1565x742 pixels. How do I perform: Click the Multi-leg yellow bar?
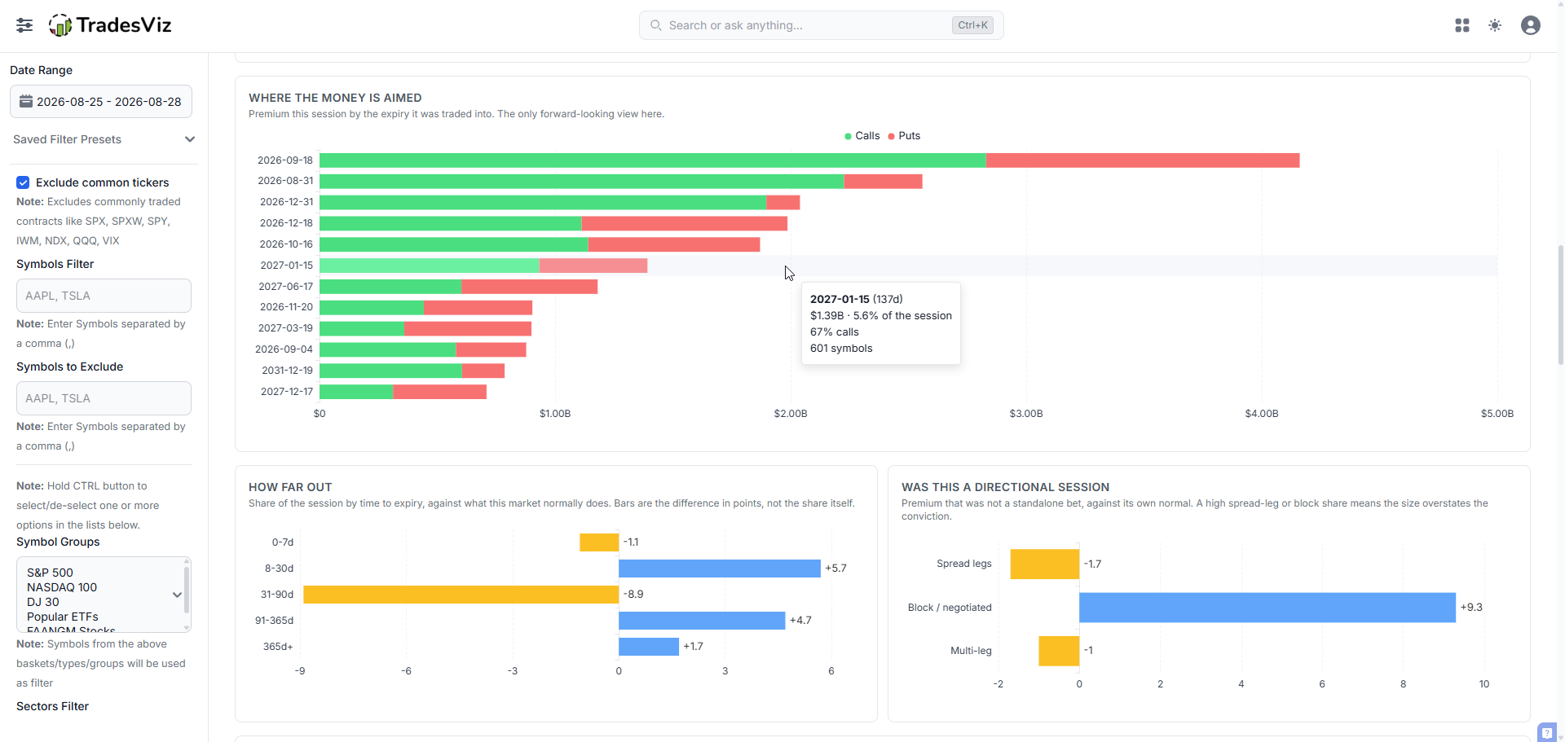tap(1059, 651)
